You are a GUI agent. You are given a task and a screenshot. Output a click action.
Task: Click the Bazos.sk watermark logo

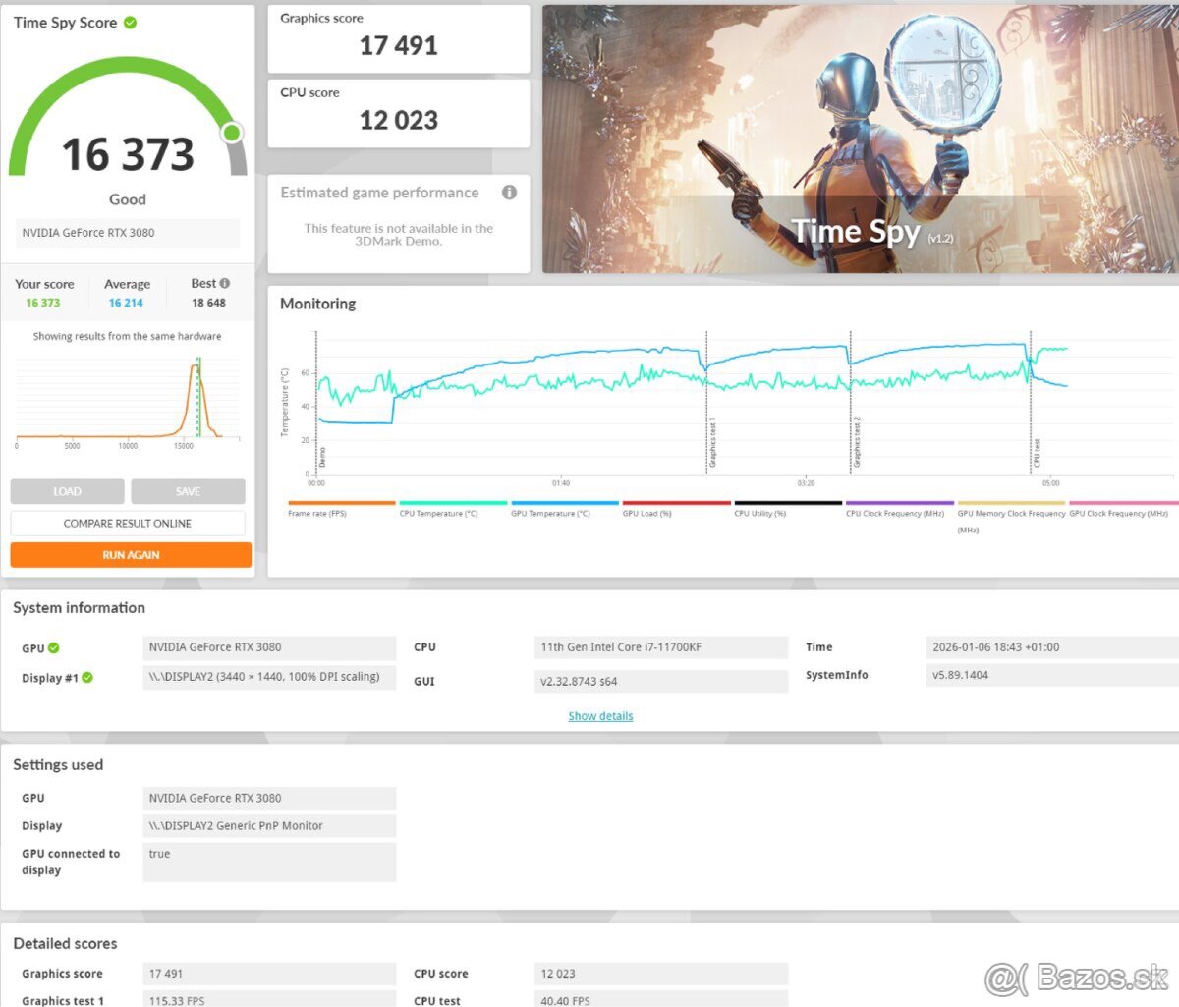(1076, 979)
